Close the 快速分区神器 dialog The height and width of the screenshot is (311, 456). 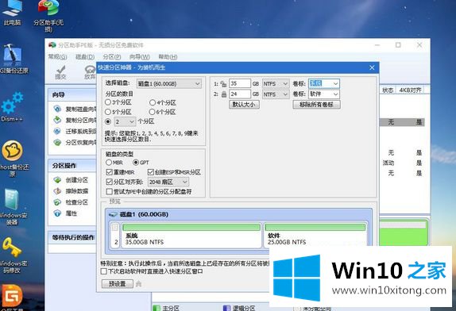coord(372,67)
